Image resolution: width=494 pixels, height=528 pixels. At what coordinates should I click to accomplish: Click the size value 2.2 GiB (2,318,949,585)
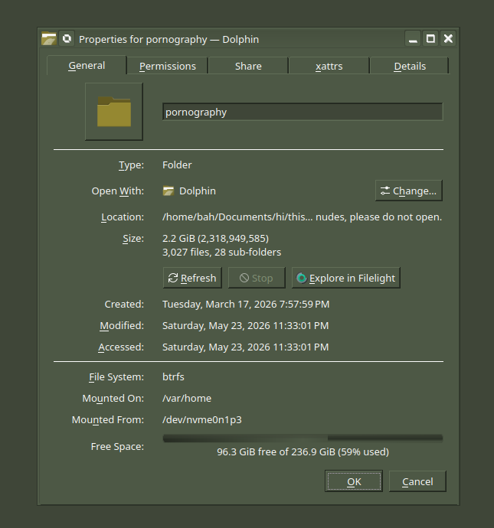pos(216,239)
